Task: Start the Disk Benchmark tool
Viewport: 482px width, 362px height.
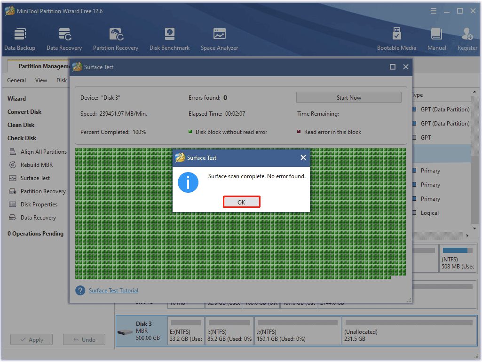Action: click(169, 39)
